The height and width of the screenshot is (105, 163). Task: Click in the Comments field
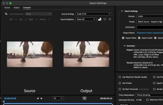tap(150, 27)
